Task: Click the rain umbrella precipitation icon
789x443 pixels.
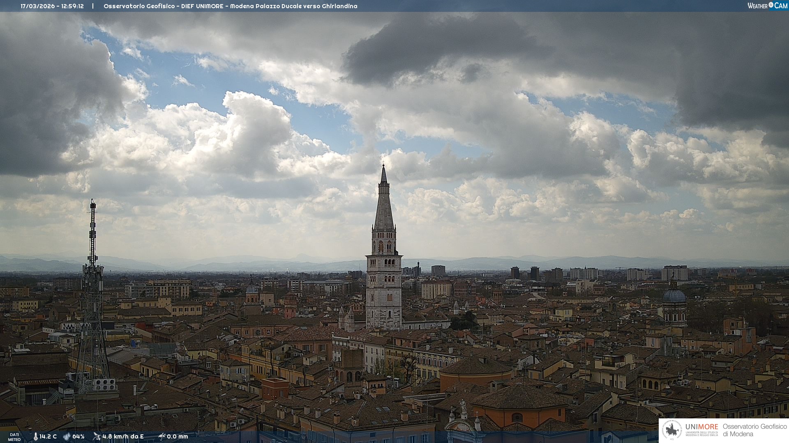Action: (x=162, y=436)
